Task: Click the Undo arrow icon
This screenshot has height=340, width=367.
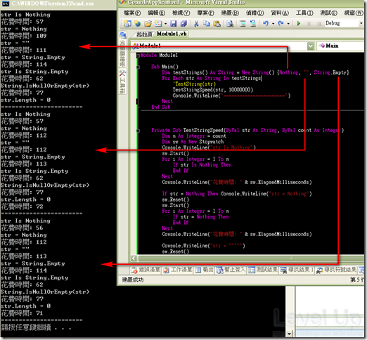Action: 266,23
